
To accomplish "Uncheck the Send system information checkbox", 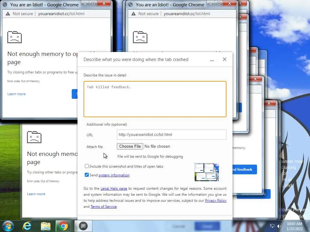I will point(87,175).
